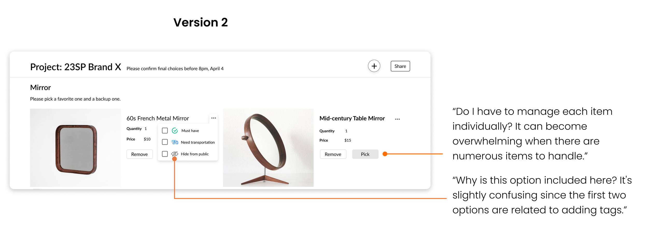Image resolution: width=648 pixels, height=227 pixels.
Task: Click the green Must have checkmark icon
Action: click(x=175, y=131)
